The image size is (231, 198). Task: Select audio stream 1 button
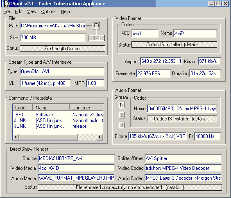(122, 105)
